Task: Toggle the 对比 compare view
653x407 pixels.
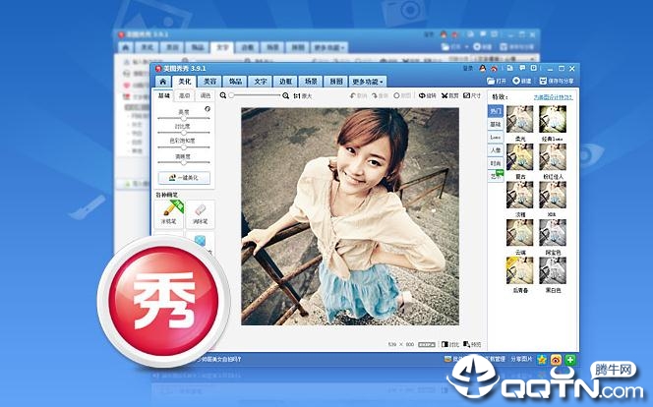Action: click(450, 345)
